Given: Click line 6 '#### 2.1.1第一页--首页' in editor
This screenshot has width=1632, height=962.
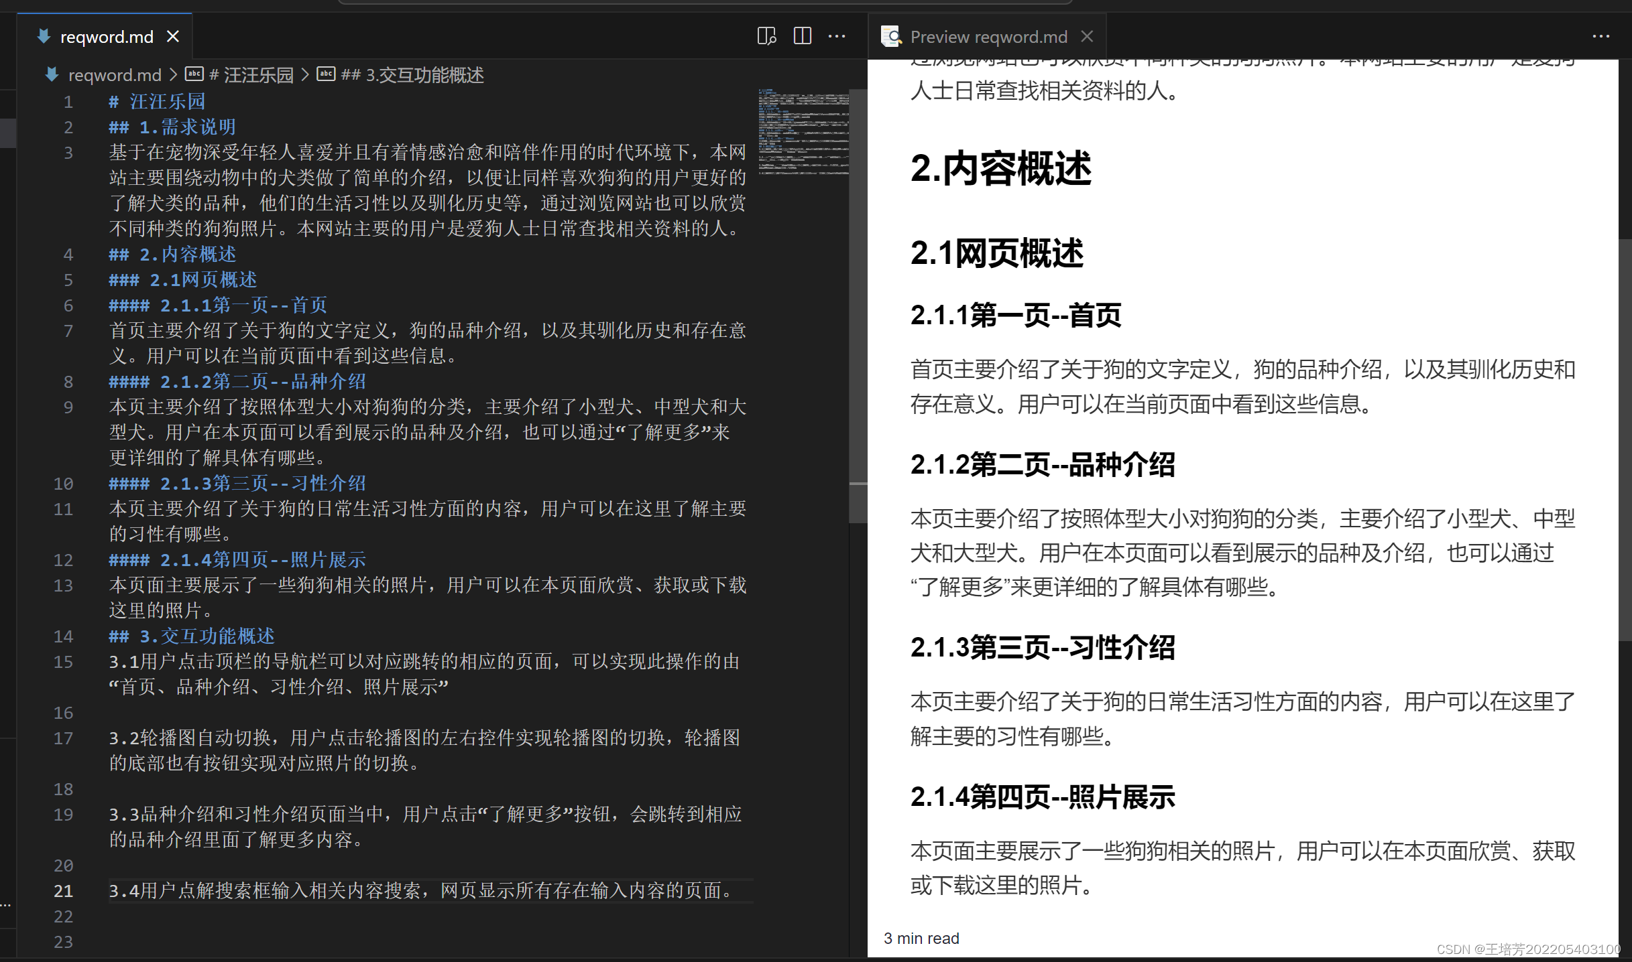Looking at the screenshot, I should [x=218, y=305].
